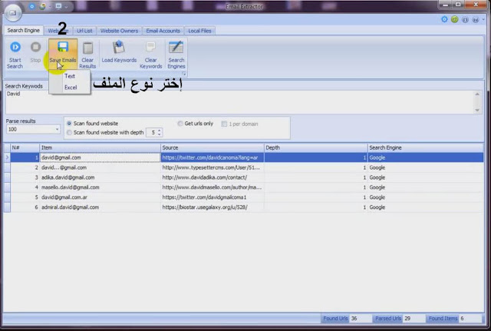Select admiral.david@gmail.com in the list
491x331 pixels.
(100, 207)
